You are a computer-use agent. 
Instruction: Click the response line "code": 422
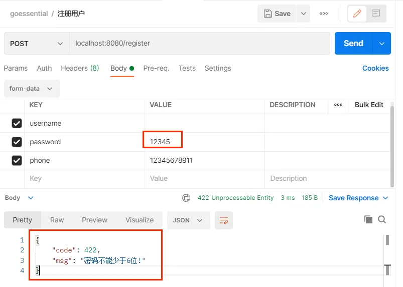(x=76, y=250)
